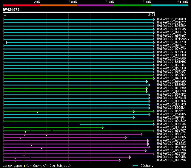This screenshot has height=168, width=191.
Task: Click the cyan alignment bar for B6THH6
Action: click(78, 62)
